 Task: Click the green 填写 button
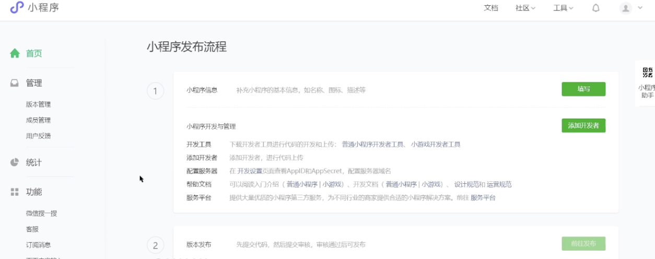(x=583, y=89)
